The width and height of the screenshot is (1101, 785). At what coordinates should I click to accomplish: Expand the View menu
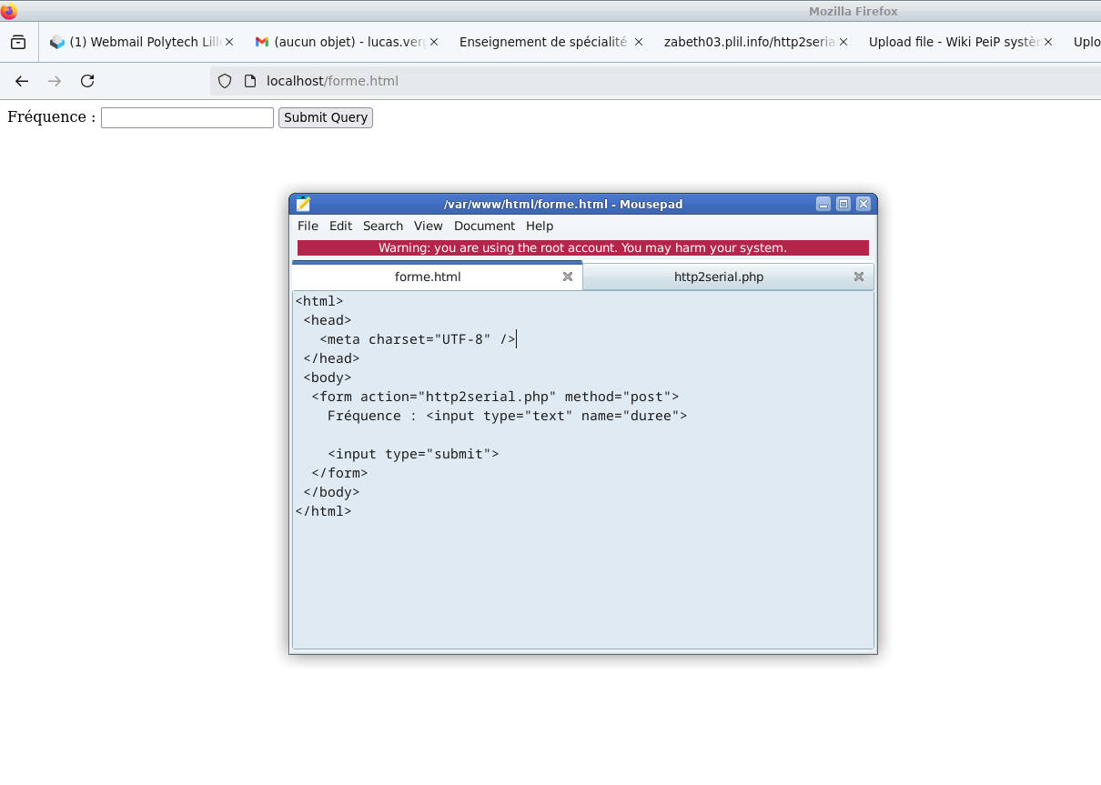[x=428, y=226]
